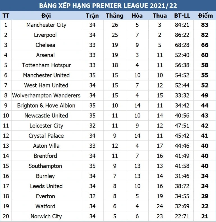
Task: Click Manchester City's 83 points cell
Action: click(x=205, y=25)
